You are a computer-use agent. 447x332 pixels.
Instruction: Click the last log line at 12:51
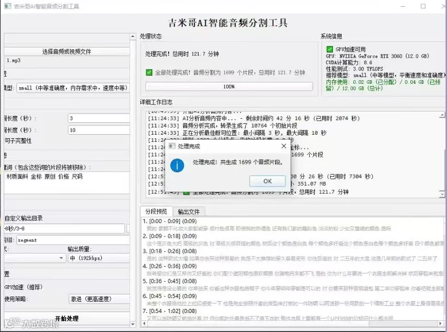click(x=248, y=192)
